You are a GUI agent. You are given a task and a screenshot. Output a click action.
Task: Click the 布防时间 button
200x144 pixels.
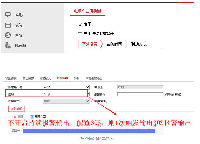16,109
